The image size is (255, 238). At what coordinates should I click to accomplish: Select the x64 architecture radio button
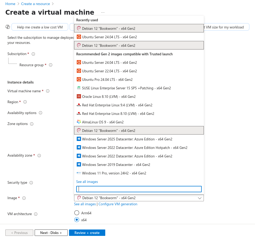[x=77, y=220]
